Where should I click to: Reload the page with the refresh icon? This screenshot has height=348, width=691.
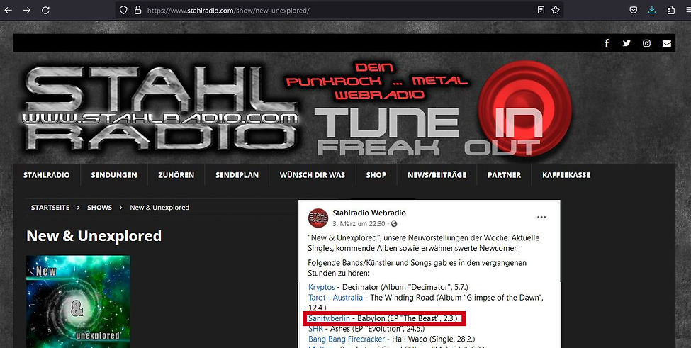point(45,10)
